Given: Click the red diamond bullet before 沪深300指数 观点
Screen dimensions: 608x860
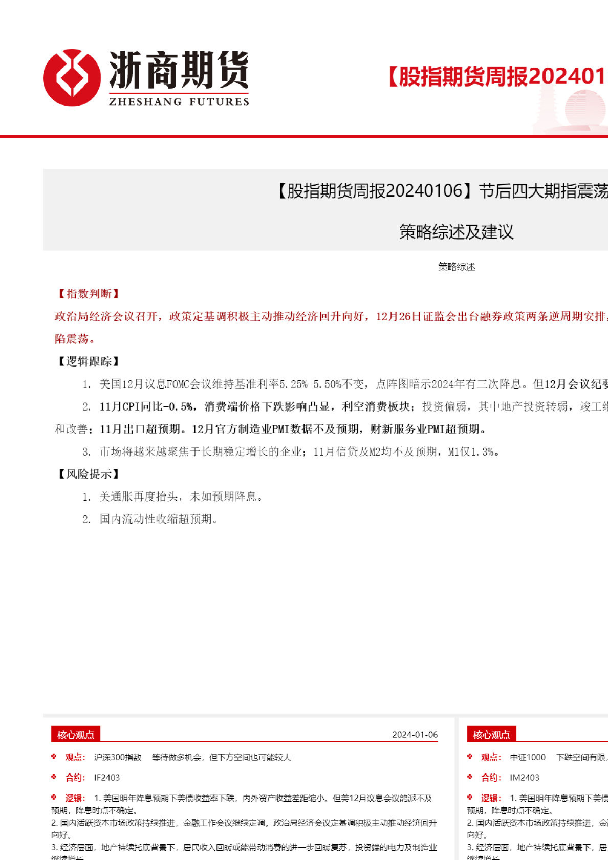Looking at the screenshot, I should coord(54,756).
